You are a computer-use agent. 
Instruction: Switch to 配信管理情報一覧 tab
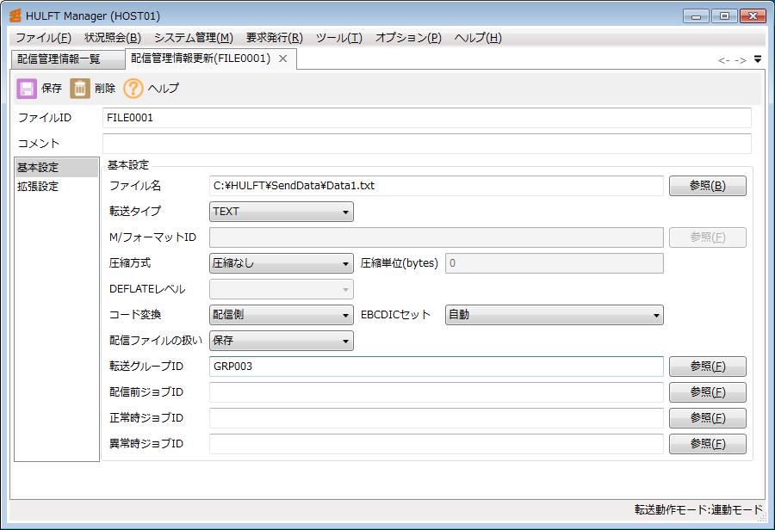pyautogui.click(x=68, y=59)
